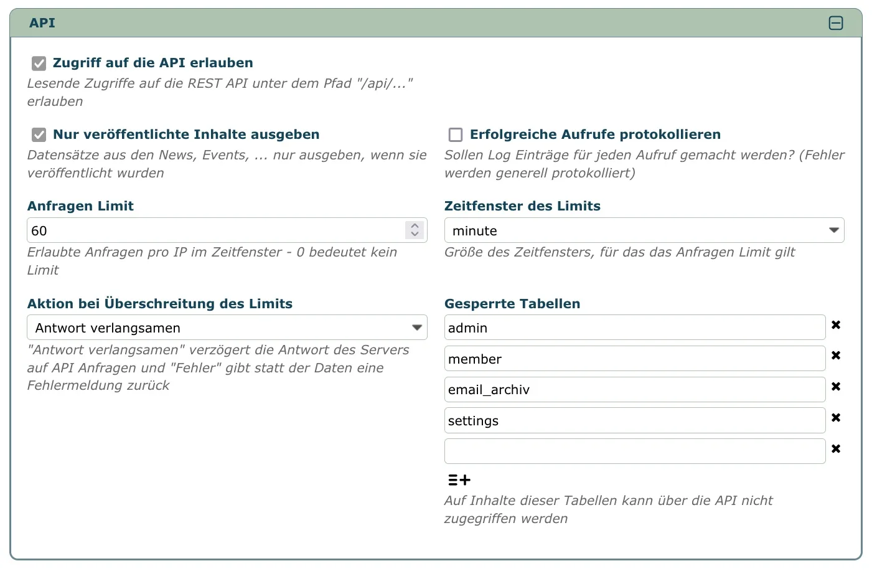The height and width of the screenshot is (571, 872).
Task: Enable Erfolgreiche Aufrufe protokollieren
Action: tap(456, 134)
